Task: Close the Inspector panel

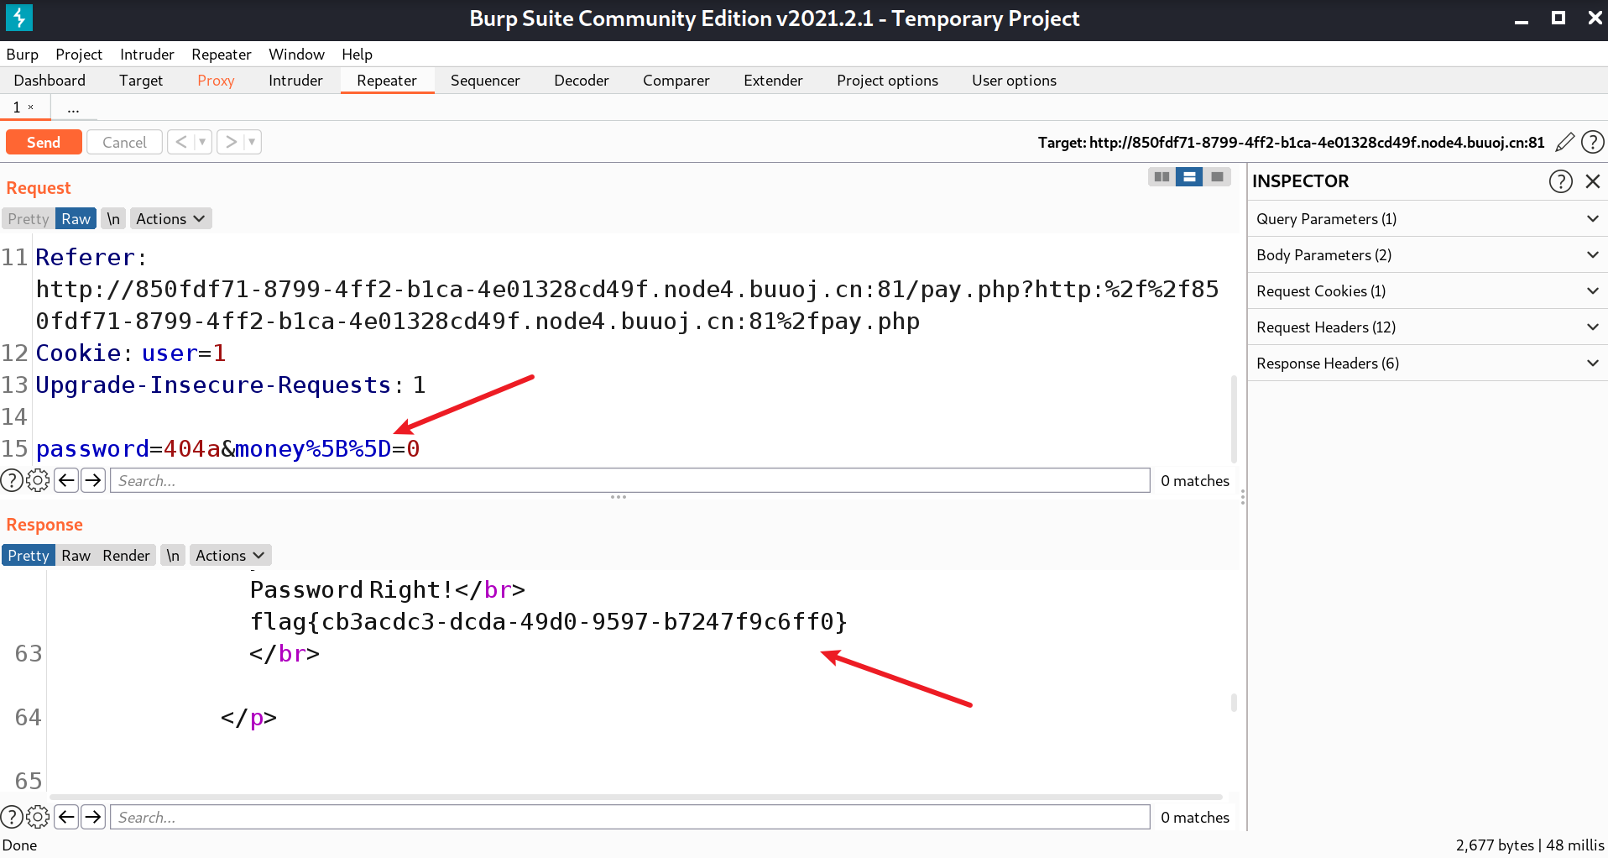Action: 1592,181
